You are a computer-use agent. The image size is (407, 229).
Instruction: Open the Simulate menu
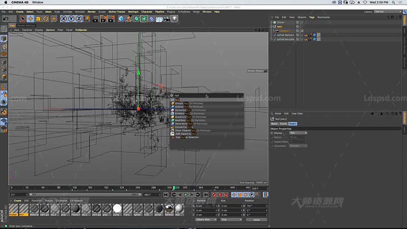[80, 12]
